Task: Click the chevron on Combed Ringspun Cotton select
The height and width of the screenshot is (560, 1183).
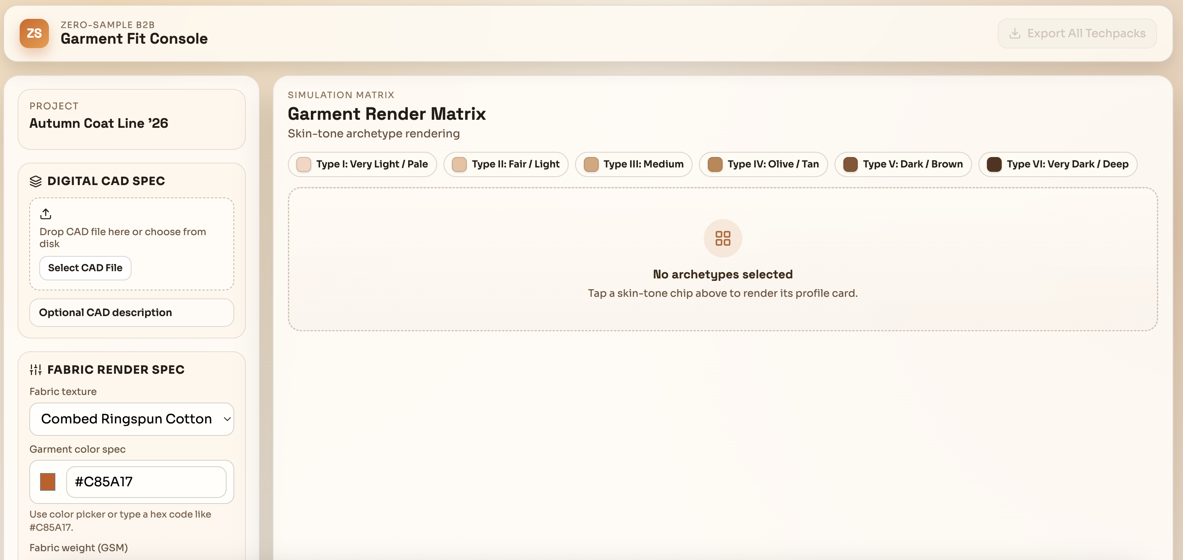Action: [227, 419]
